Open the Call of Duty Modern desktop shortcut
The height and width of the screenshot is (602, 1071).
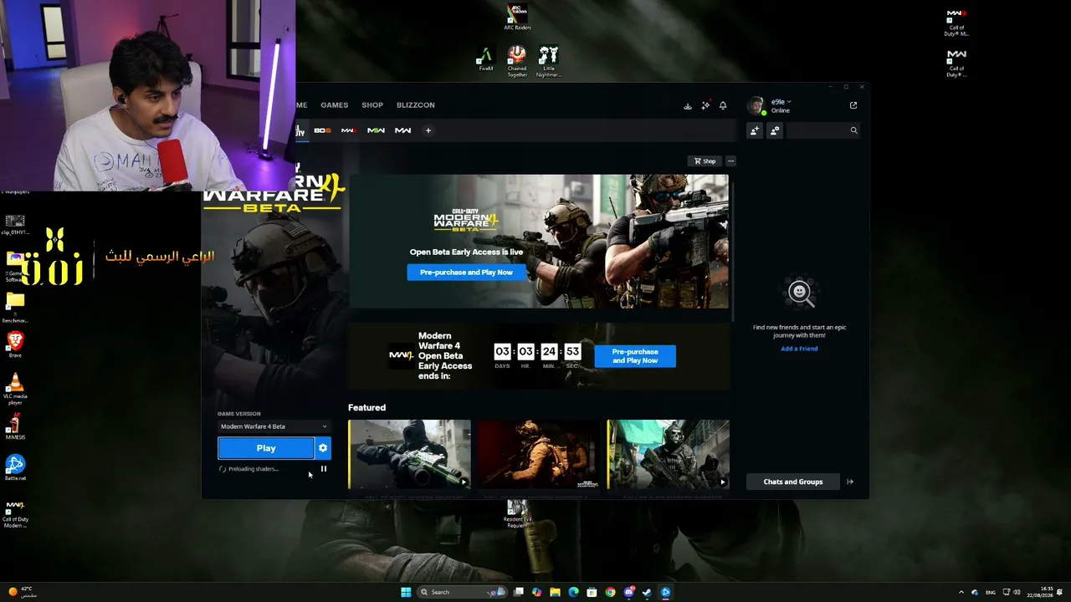click(x=15, y=513)
